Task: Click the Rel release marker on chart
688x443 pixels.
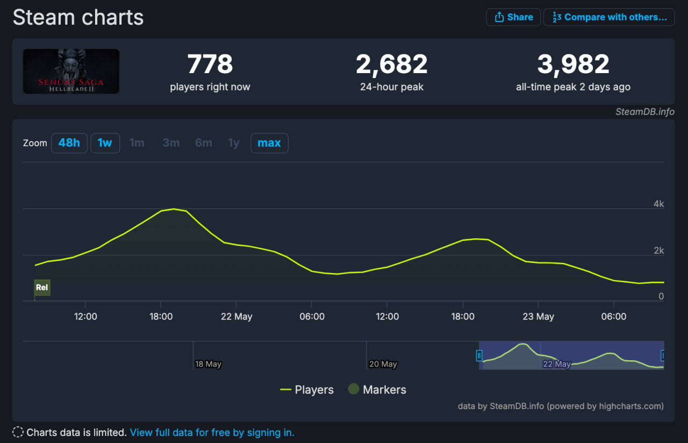Action: (x=42, y=288)
